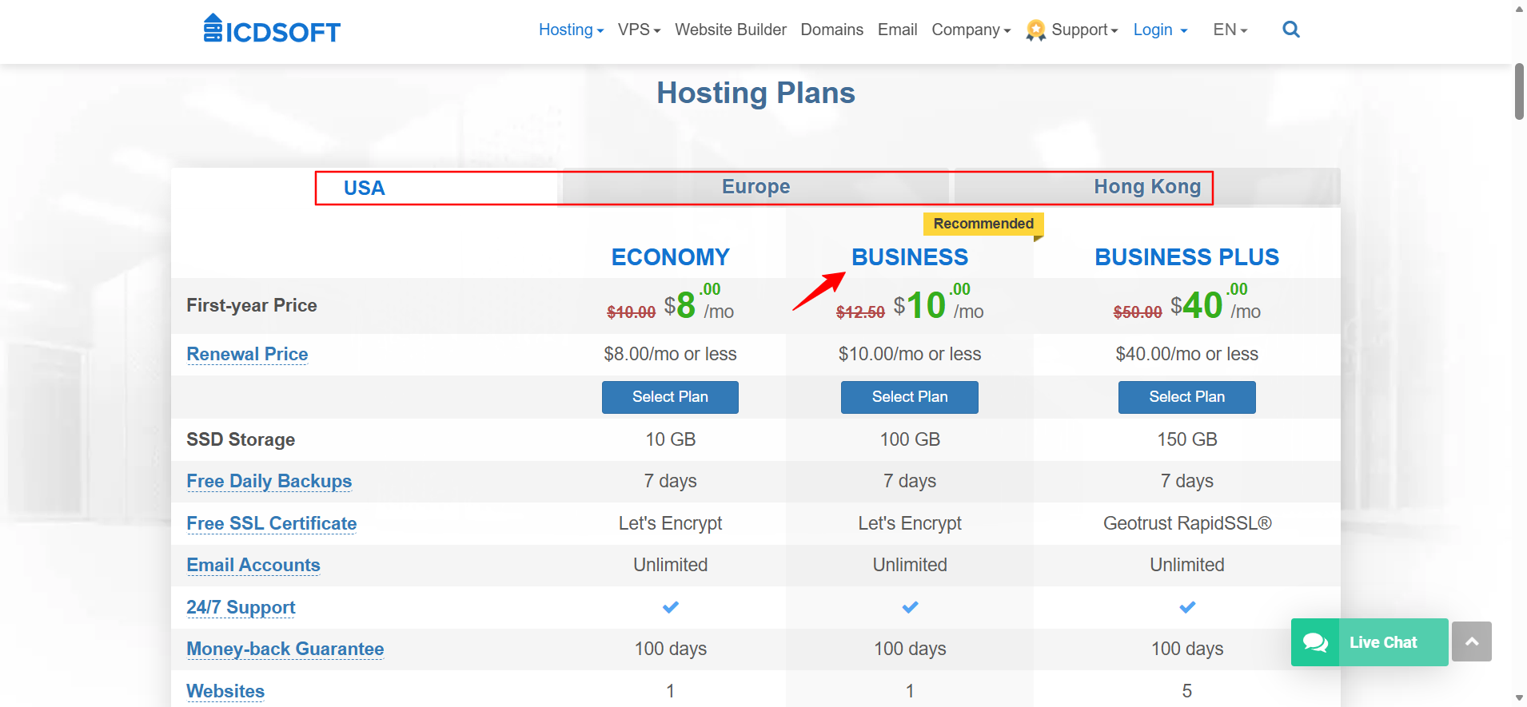Open the Money-back Guarantee link
The height and width of the screenshot is (707, 1527).
click(285, 649)
